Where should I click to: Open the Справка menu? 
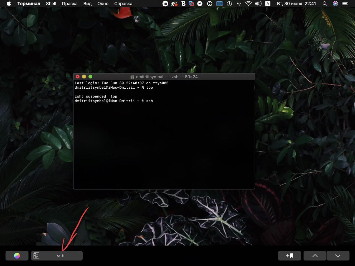(x=123, y=4)
